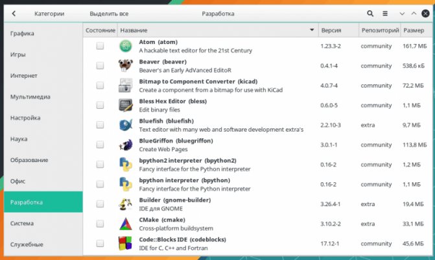The height and width of the screenshot is (260, 435).
Task: Check the Builder gnome-builder box
Action: coord(100,204)
